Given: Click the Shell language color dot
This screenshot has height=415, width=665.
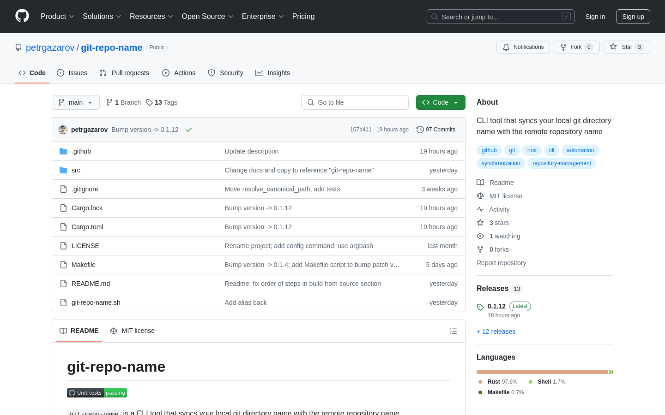Looking at the screenshot, I should click(x=531, y=382).
